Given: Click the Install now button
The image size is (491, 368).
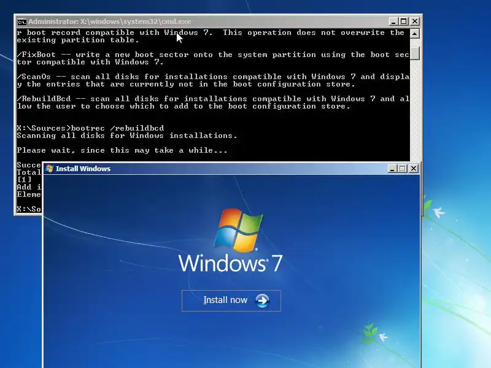Looking at the screenshot, I should (x=231, y=301).
